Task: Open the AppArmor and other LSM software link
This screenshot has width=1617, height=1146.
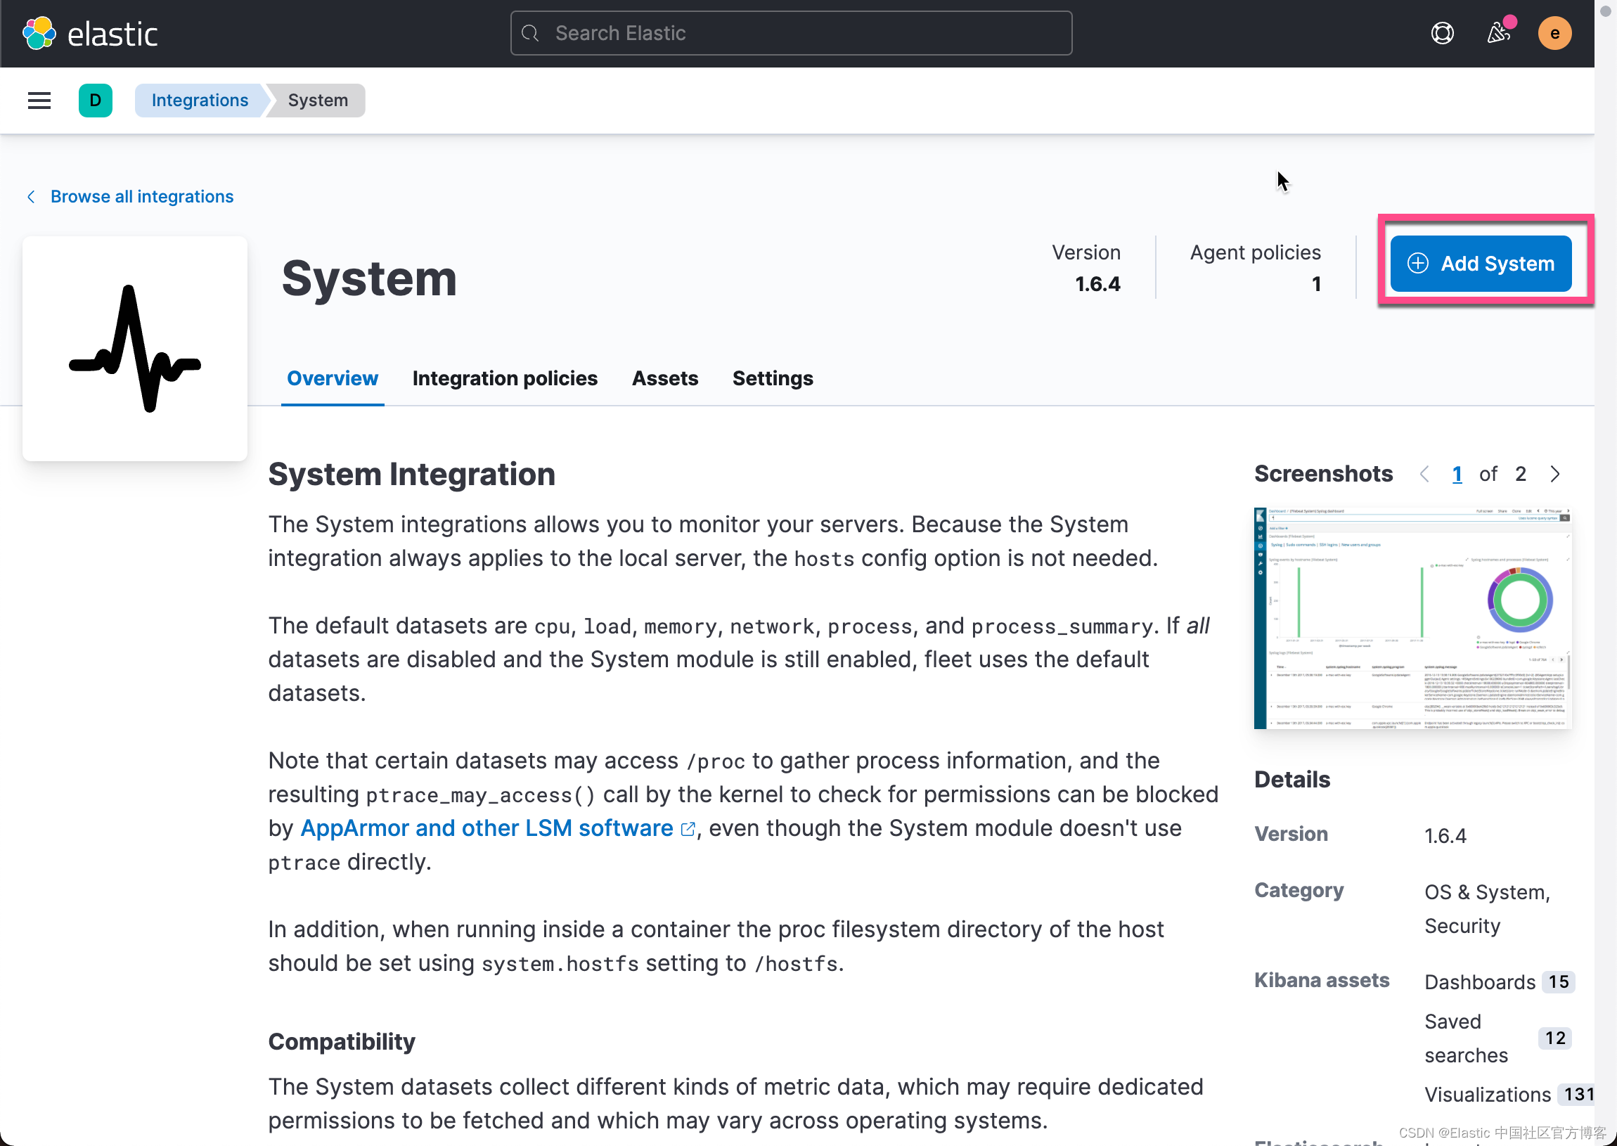Action: (487, 828)
